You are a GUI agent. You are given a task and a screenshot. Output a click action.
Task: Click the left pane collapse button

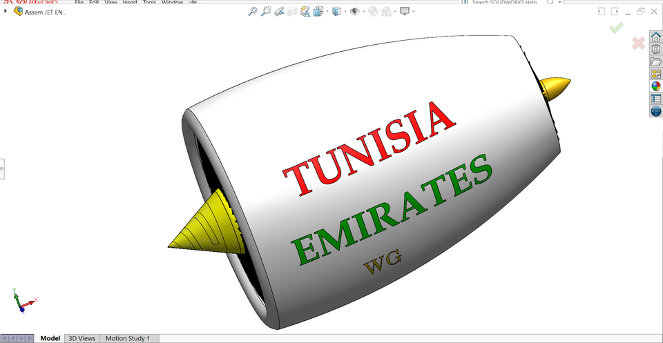[602, 12]
